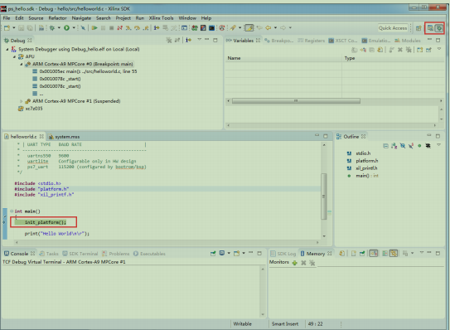Screen dimensions: 450x330
Task: Click the green Run launch icon
Action: click(x=66, y=28)
